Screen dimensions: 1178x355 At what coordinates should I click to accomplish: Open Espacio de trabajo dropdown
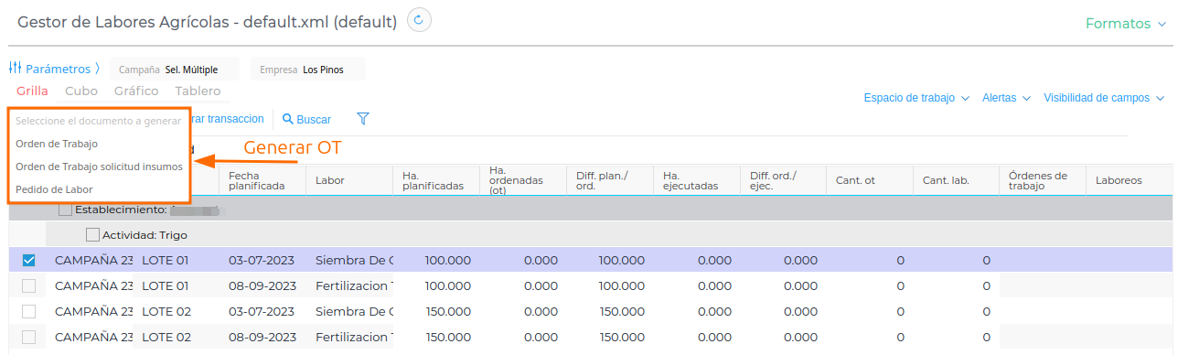click(x=916, y=98)
